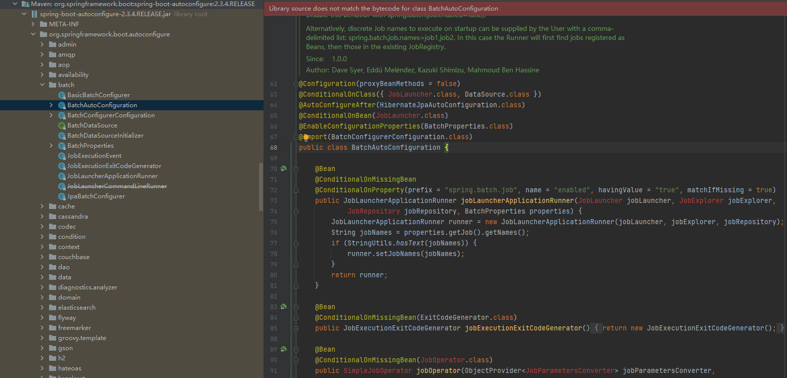This screenshot has width=787, height=378.
Task: Click the library source mismatch warning banner
Action: [525, 9]
